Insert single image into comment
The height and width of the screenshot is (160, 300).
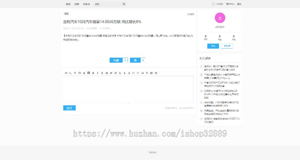pyautogui.click(x=147, y=73)
